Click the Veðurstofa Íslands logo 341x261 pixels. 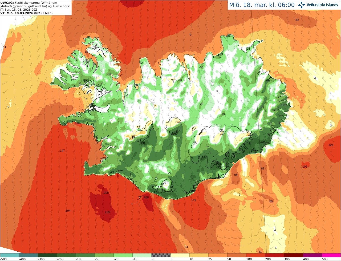tap(318, 5)
